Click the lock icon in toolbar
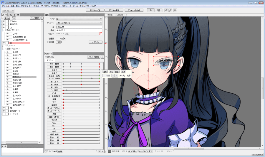The image size is (265, 157). pos(175,10)
